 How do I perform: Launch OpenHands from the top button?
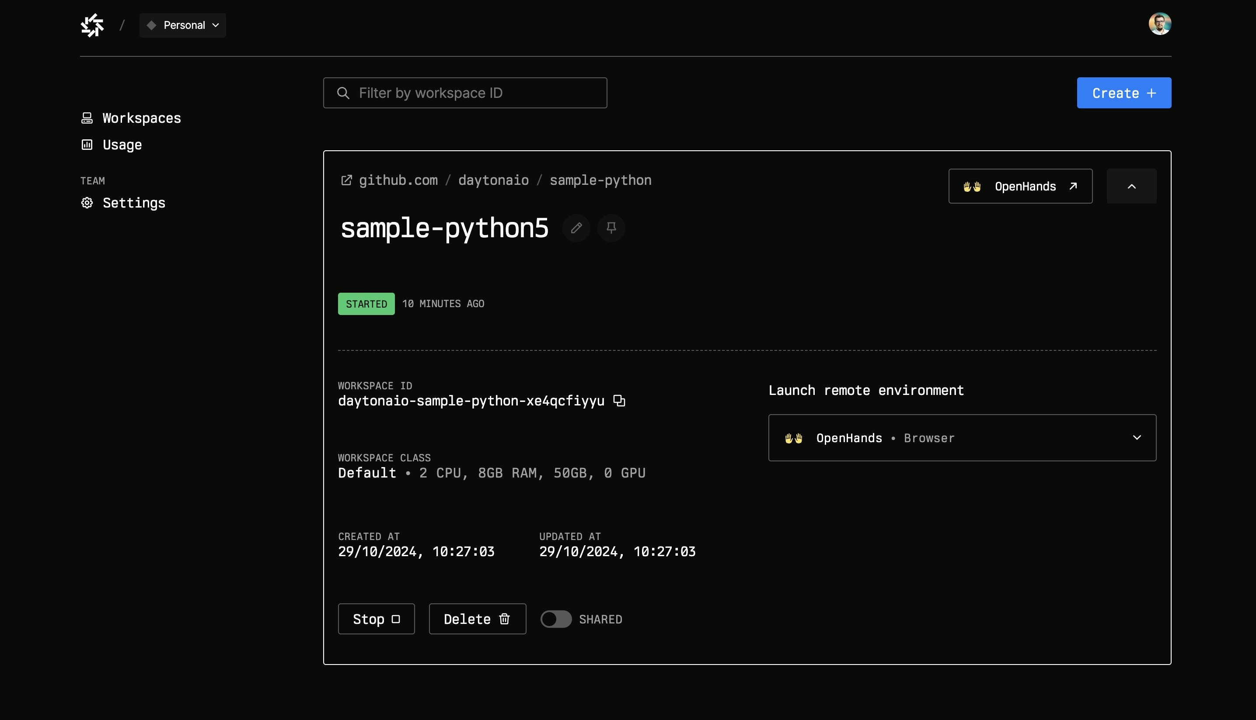(1020, 187)
